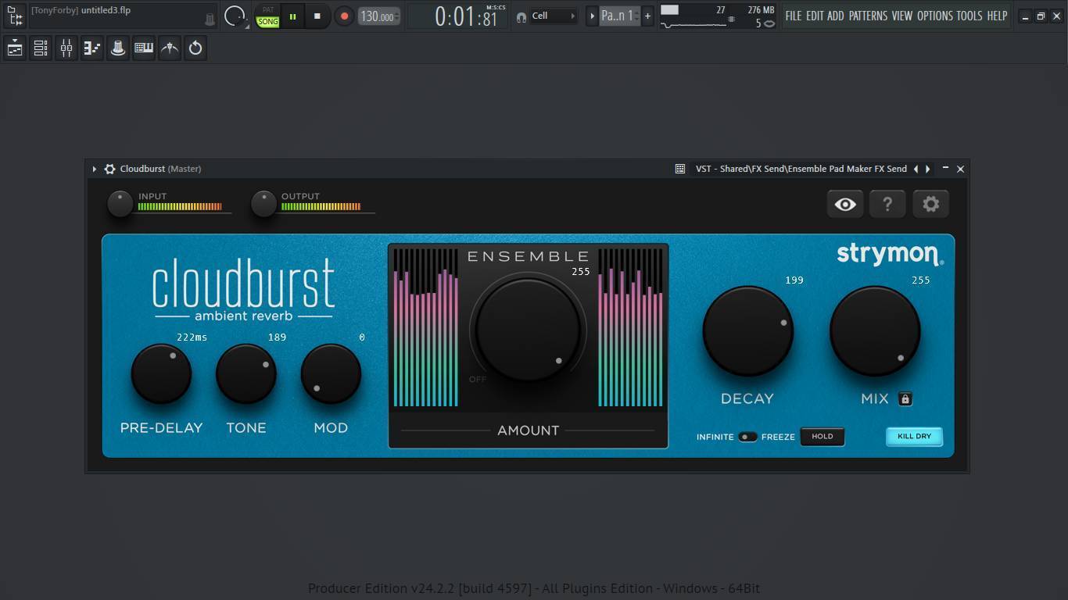The width and height of the screenshot is (1068, 600).
Task: Click the DECAY knob
Action: click(748, 331)
